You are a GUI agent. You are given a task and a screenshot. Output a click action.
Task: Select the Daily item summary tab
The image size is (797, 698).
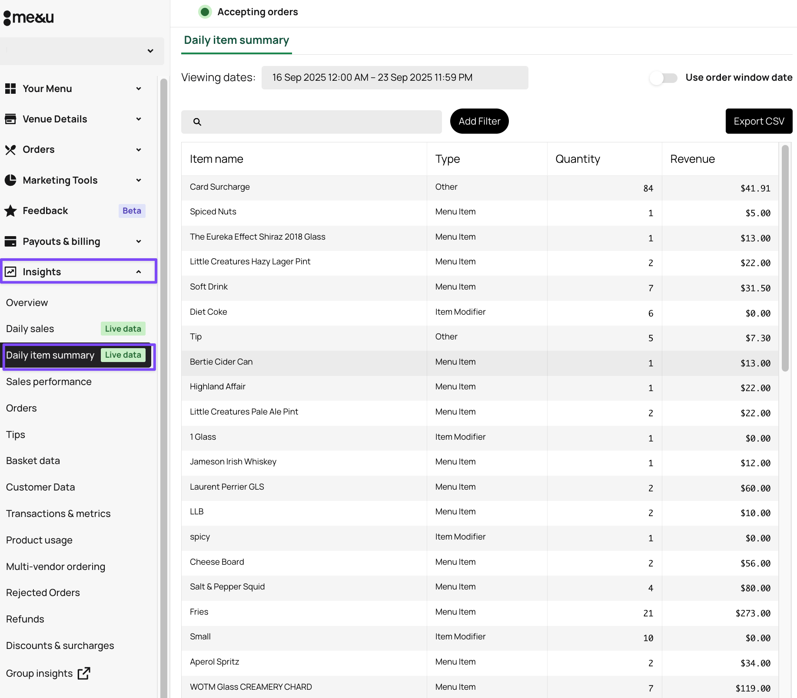pos(236,40)
